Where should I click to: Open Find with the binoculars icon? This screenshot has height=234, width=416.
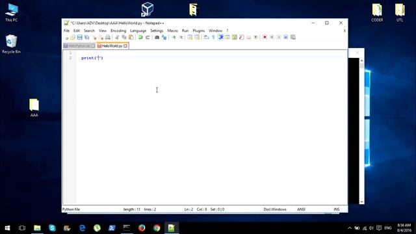coord(157,38)
